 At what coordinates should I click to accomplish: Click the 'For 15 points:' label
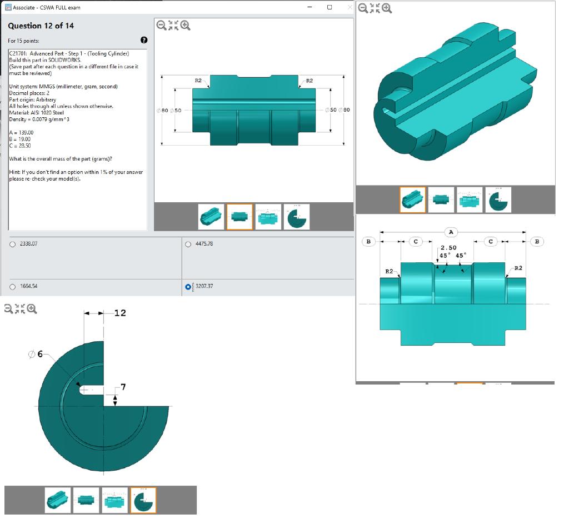(23, 41)
